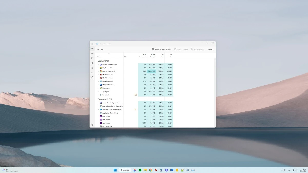Open Task Manager settings via the gear icon

pos(92,125)
